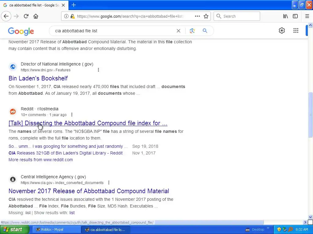This screenshot has height=234, width=313.
Task: Open a new browser tab
Action: click(74, 5)
